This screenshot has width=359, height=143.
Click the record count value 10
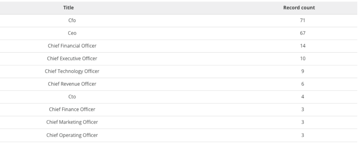pos(303,58)
